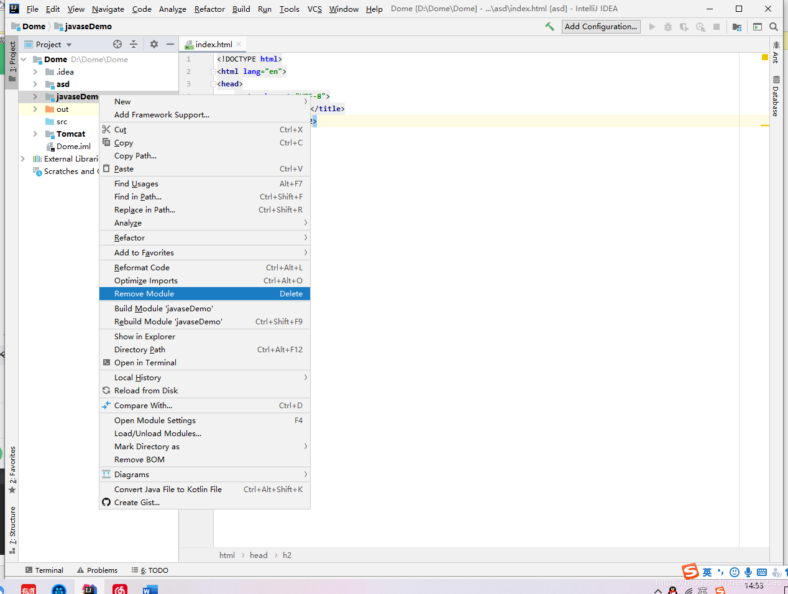Open the VCS menu in menu bar
This screenshot has height=594, width=788.
tap(314, 9)
